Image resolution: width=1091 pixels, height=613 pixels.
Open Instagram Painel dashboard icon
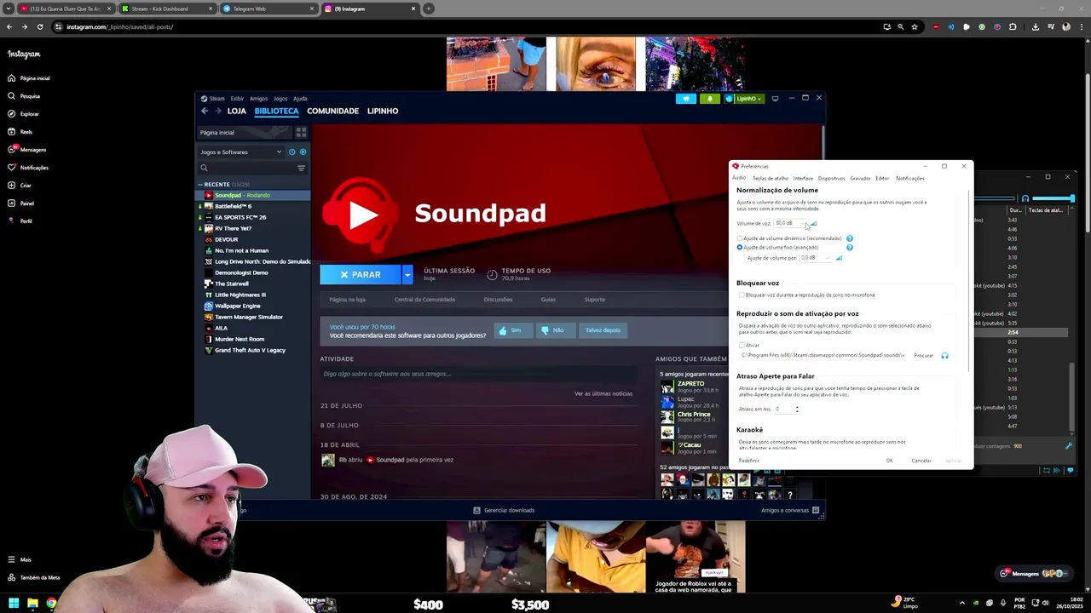[x=12, y=203]
